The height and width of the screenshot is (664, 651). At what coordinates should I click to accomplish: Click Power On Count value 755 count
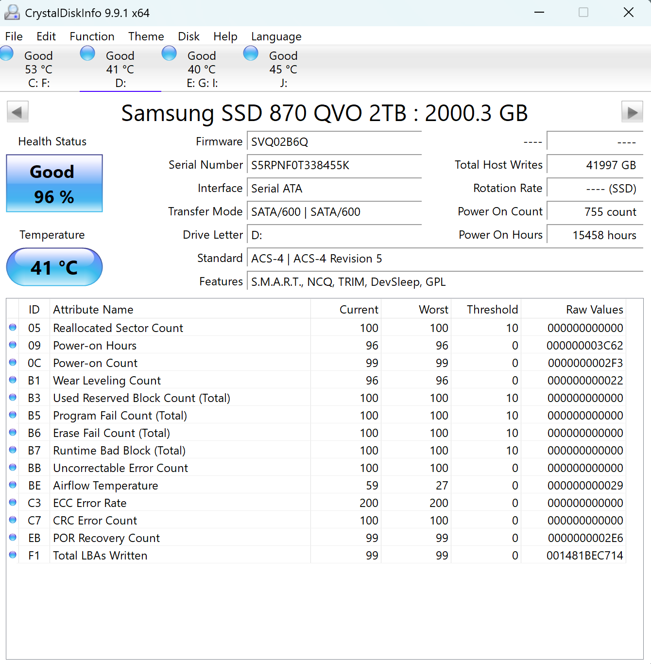tap(595, 211)
